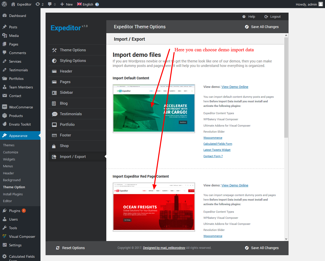Open the Theme Option submenu under Appearance
The width and height of the screenshot is (325, 261).
tap(14, 187)
